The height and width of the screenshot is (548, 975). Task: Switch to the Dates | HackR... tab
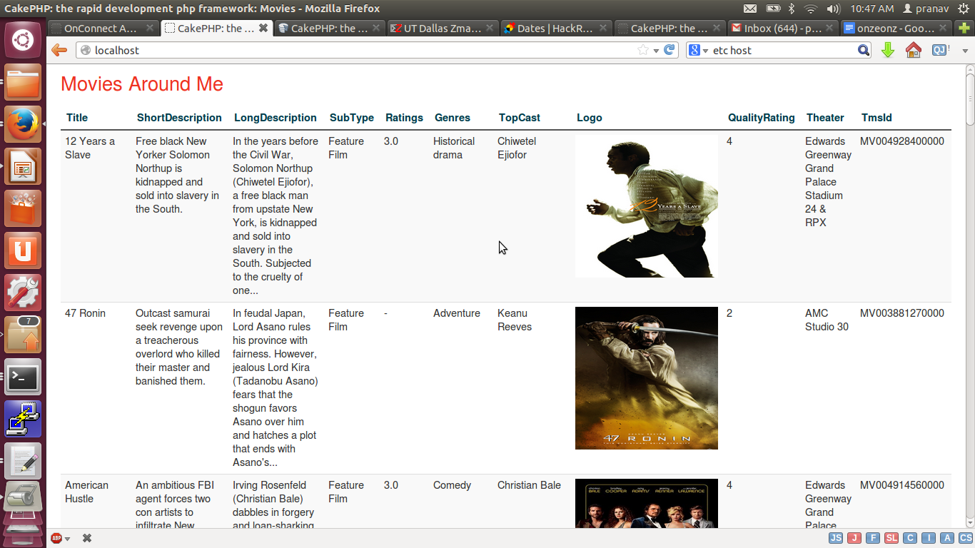click(556, 29)
